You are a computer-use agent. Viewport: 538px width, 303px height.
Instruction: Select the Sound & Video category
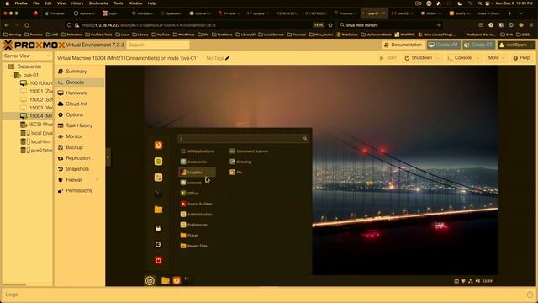pos(197,204)
